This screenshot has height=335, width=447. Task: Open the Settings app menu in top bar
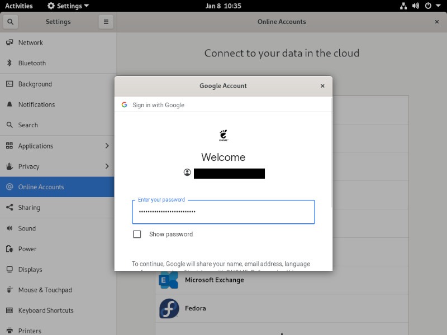(x=66, y=6)
